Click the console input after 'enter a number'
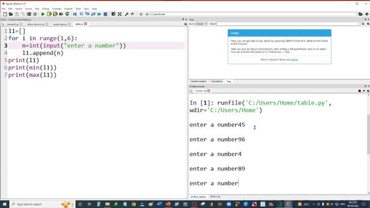Screen dimensions: 370x208 pos(239,183)
